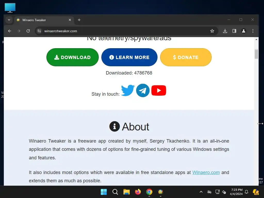Open the Twitter bird icon
264x198 pixels.
tap(128, 90)
